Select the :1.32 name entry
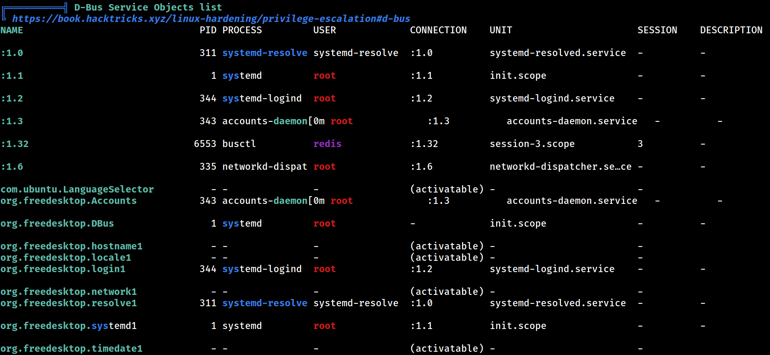The image size is (770, 355). (15, 144)
